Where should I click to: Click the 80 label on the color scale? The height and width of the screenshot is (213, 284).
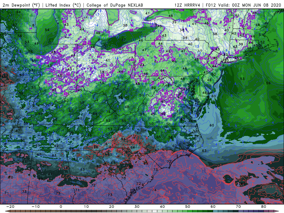point(264,207)
